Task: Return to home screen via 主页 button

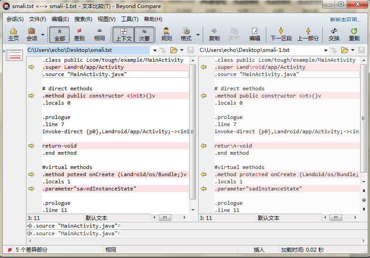Action: coord(13,34)
